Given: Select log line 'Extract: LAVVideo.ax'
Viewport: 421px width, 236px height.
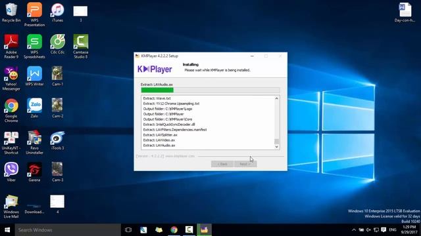Looking at the screenshot, I should point(159,140).
